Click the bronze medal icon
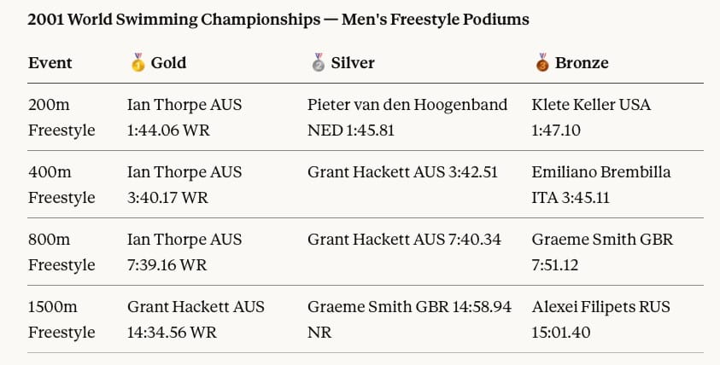The image size is (720, 365). pyautogui.click(x=541, y=62)
